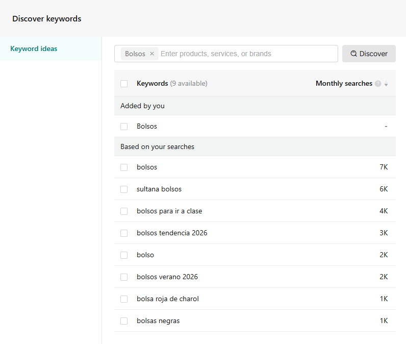The image size is (406, 344).
Task: Click the keyword text bolsos verano 2026
Action: pos(167,277)
